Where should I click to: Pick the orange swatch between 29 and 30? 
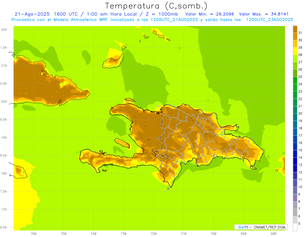295,44
